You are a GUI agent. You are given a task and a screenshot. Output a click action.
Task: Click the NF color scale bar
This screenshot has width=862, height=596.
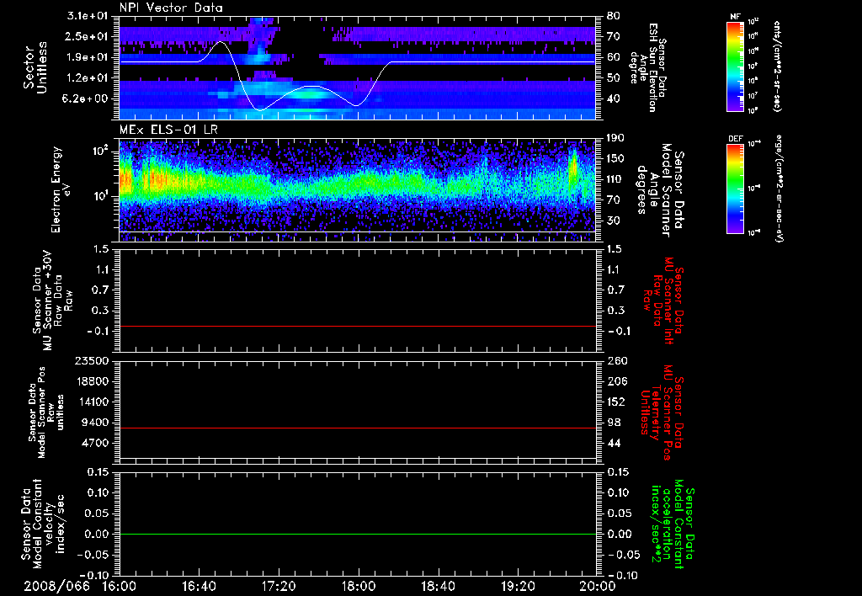click(736, 67)
